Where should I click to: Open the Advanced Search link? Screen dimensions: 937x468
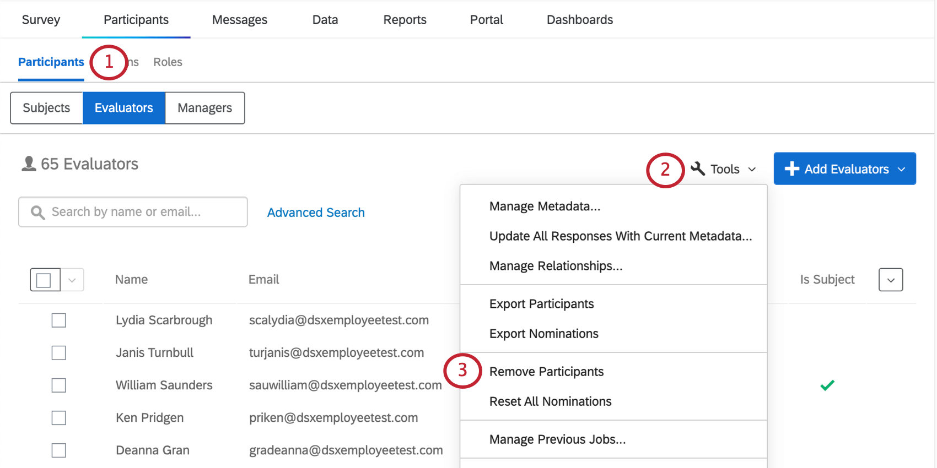point(316,213)
